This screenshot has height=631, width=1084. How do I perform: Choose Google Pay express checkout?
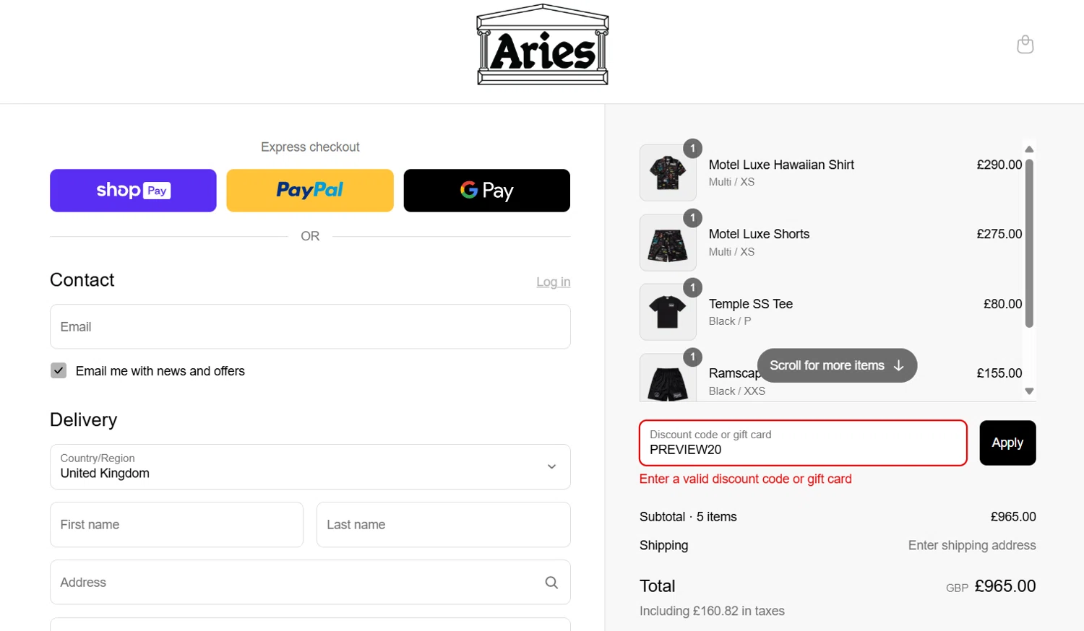tap(487, 191)
